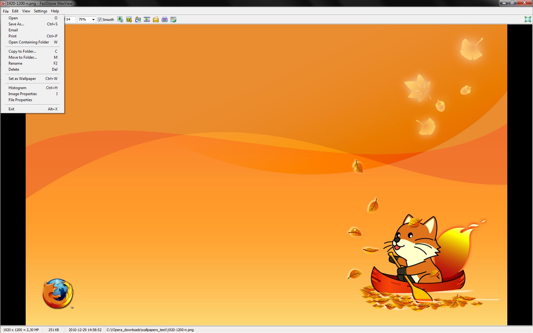The width and height of the screenshot is (533, 333).
Task: Click the 1920 x 1200 = 2,30 MP status text
Action: pyautogui.click(x=21, y=330)
